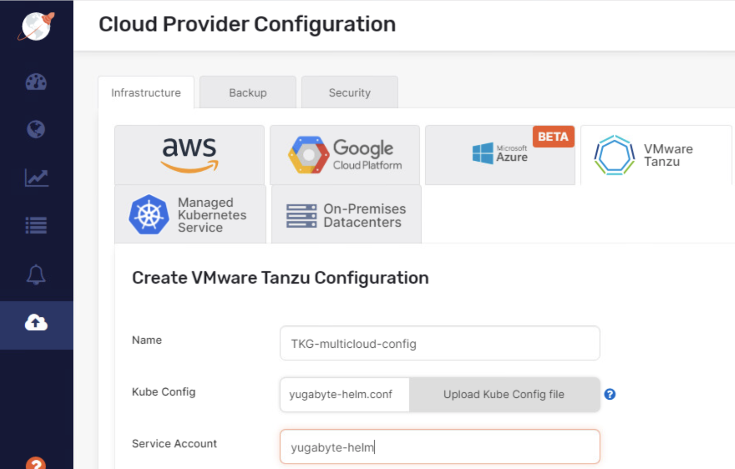The image size is (735, 469).
Task: Select Managed Kubernetes Service provider
Action: coord(190,214)
